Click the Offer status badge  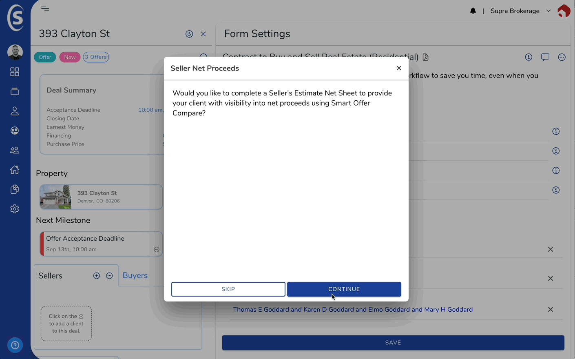[45, 57]
